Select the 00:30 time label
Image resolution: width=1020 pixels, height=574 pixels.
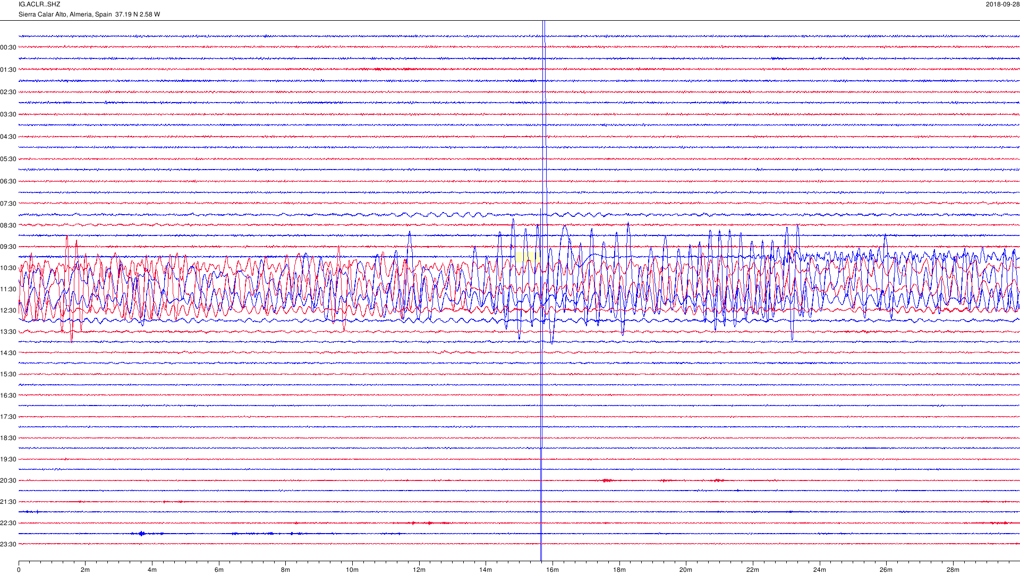coord(8,47)
